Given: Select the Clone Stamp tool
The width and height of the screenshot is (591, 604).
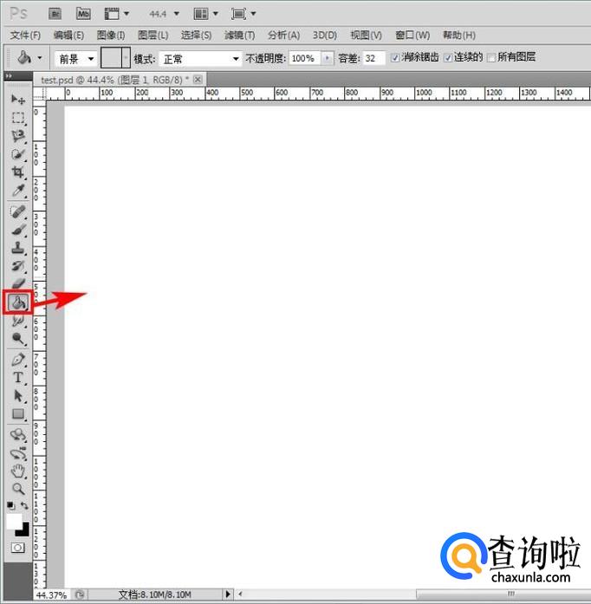Looking at the screenshot, I should [17, 248].
